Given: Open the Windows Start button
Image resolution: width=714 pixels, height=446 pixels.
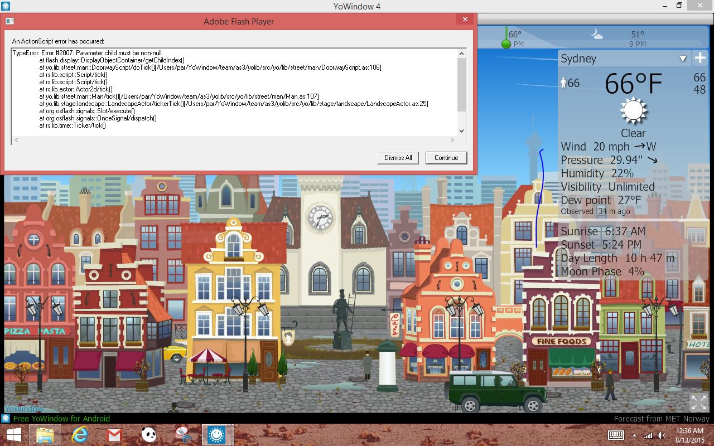Looking at the screenshot, I should 13,435.
